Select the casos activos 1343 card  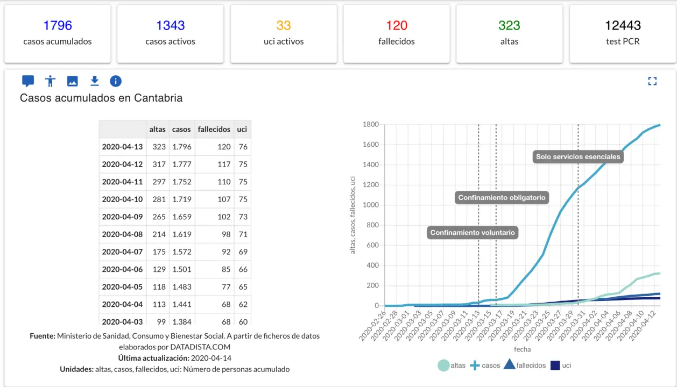pos(170,33)
